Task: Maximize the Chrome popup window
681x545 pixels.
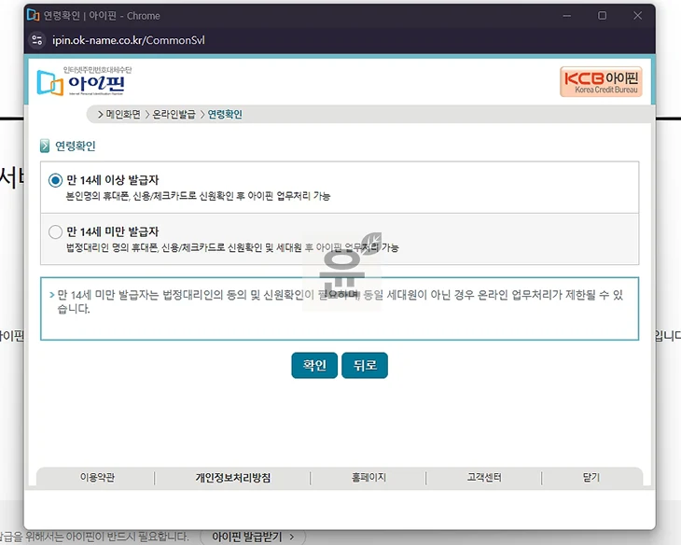Action: pos(602,16)
